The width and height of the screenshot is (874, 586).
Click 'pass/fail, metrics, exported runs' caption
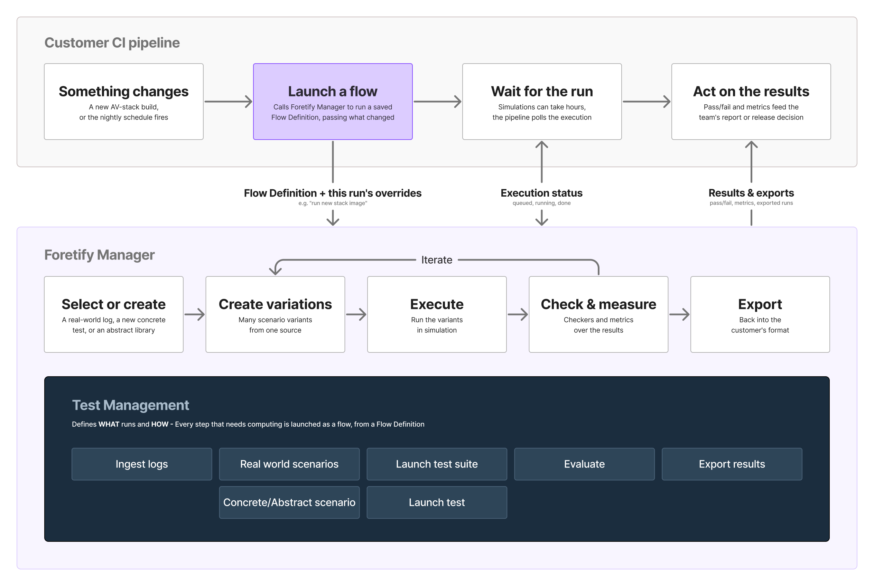(x=751, y=203)
